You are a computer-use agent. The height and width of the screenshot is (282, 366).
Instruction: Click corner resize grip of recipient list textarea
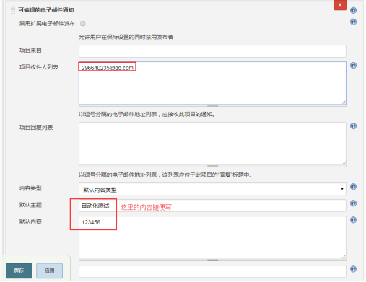(x=344, y=102)
